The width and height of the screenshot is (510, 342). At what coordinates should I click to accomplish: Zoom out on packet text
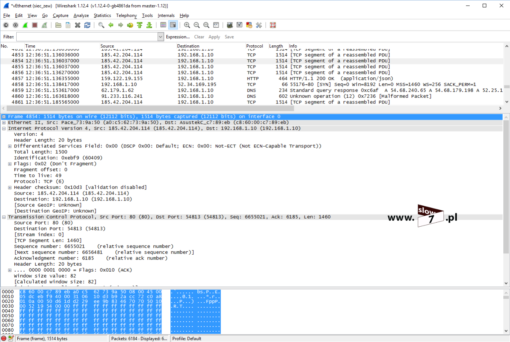click(x=197, y=25)
